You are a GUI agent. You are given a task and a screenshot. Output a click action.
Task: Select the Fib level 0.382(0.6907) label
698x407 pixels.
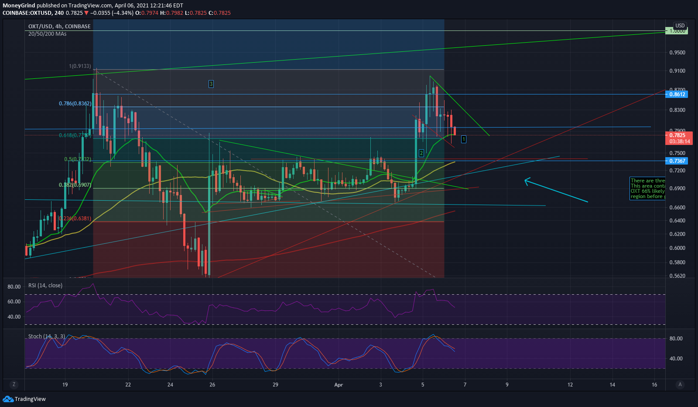point(75,185)
